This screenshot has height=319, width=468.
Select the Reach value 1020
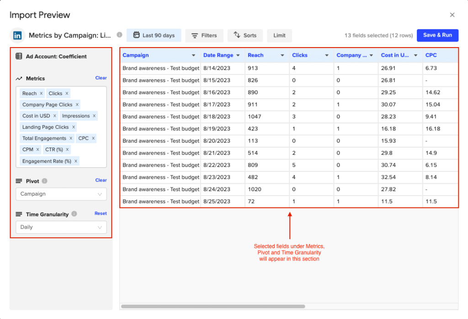tap(267, 190)
